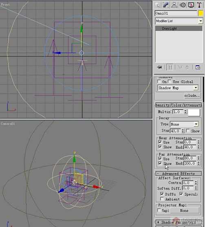Toggle the Specular checkbox
Viewport: 205px width, 227px height.
(181, 194)
